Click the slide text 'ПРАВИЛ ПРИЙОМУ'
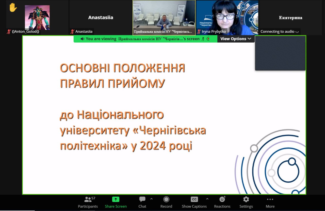 click(x=112, y=83)
